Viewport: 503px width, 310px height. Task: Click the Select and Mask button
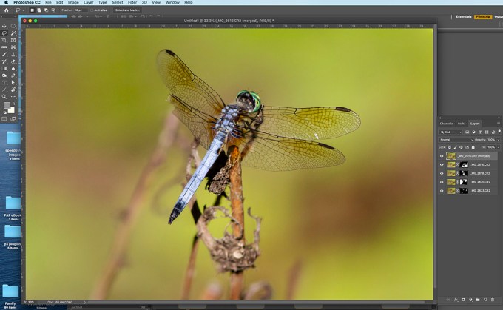(127, 10)
